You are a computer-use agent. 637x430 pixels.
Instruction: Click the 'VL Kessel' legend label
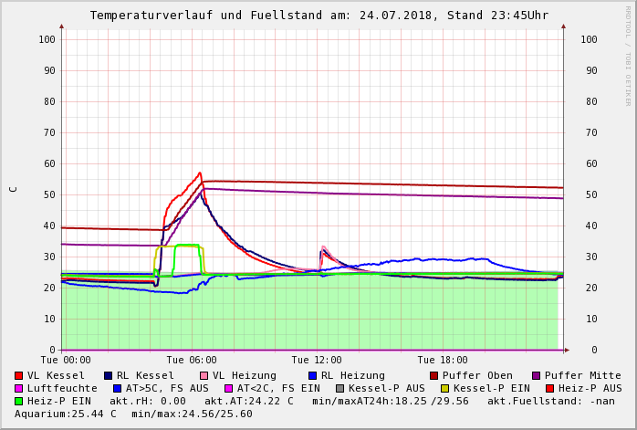(56, 375)
